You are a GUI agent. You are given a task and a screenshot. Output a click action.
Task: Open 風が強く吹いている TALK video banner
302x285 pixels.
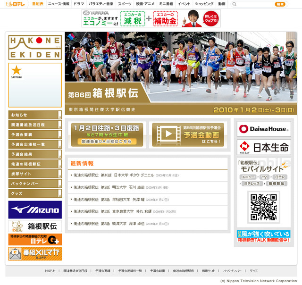[263, 236]
